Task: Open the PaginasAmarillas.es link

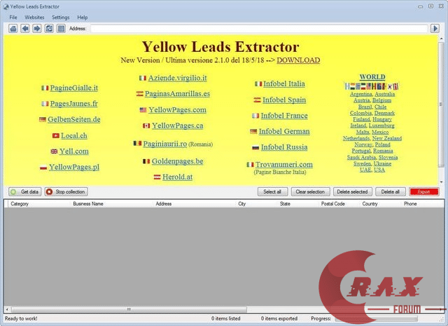Action: (x=177, y=93)
